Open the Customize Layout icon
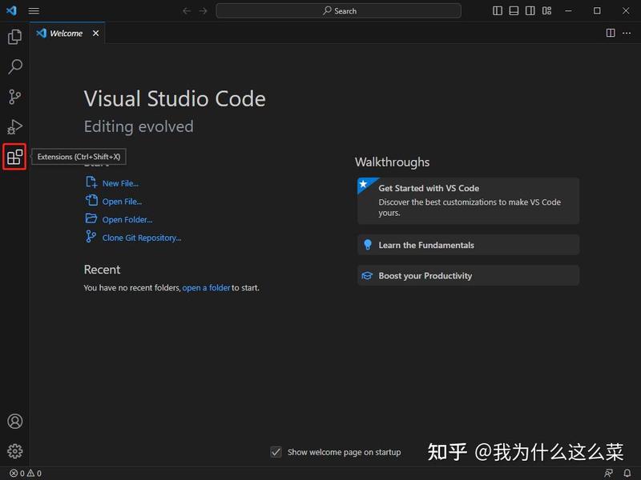 (x=547, y=10)
